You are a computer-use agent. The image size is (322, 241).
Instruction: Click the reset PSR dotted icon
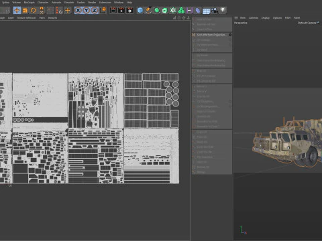pos(59,11)
